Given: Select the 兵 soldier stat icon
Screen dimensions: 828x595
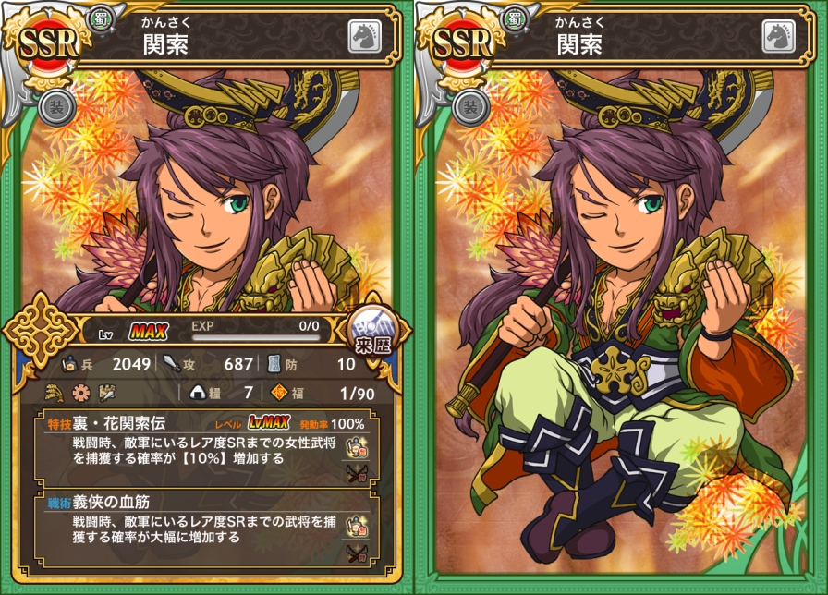Looking at the screenshot, I should point(69,364).
